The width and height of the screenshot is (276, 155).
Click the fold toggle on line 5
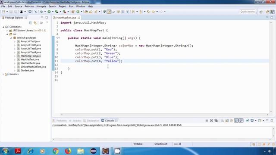pos(59,38)
